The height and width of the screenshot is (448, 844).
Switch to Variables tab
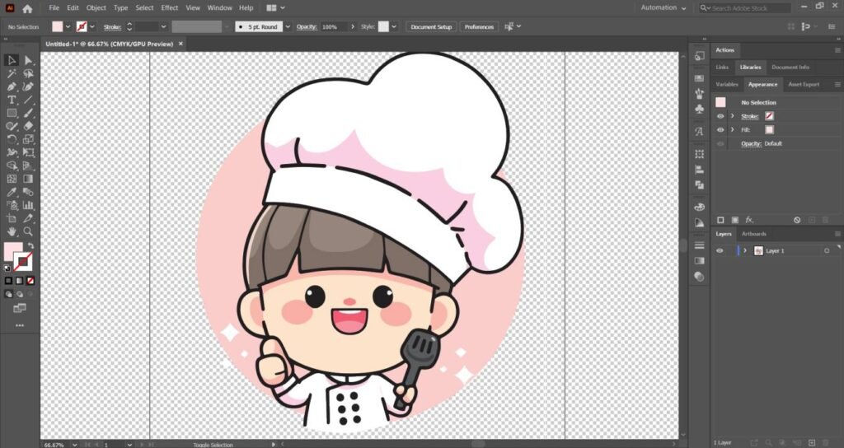pyautogui.click(x=727, y=85)
